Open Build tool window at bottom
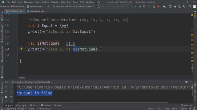197x110 pixels. tap(57, 105)
